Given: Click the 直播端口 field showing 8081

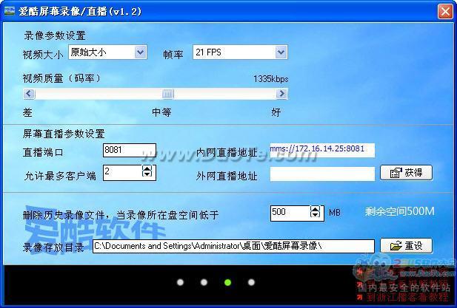Looking at the screenshot, I should click(129, 151).
